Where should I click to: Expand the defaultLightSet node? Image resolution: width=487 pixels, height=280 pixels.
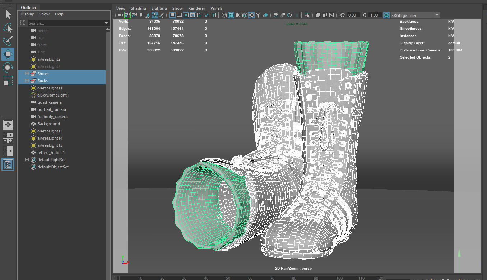[x=27, y=160]
